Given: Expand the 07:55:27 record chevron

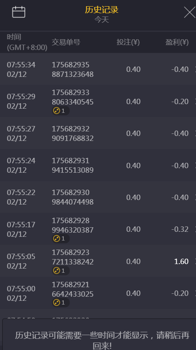Looking at the screenshot, I should coord(195,133).
